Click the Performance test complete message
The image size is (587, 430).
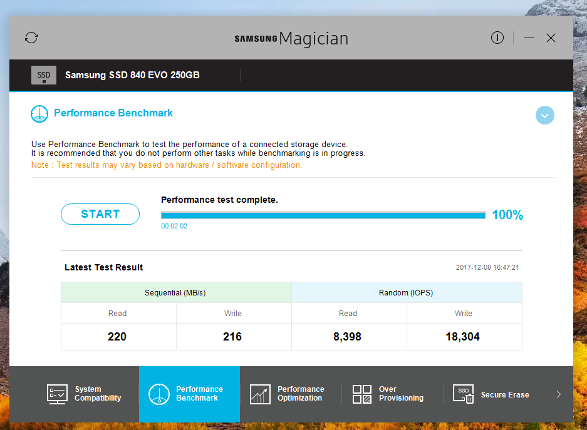click(x=219, y=200)
